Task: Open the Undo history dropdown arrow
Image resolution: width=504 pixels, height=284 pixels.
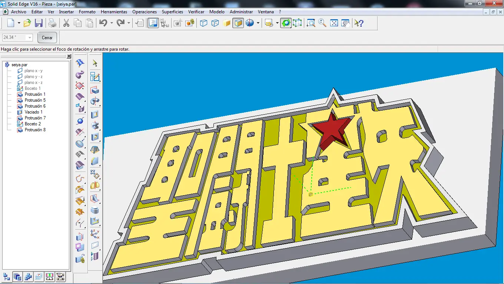Action: [x=112, y=23]
